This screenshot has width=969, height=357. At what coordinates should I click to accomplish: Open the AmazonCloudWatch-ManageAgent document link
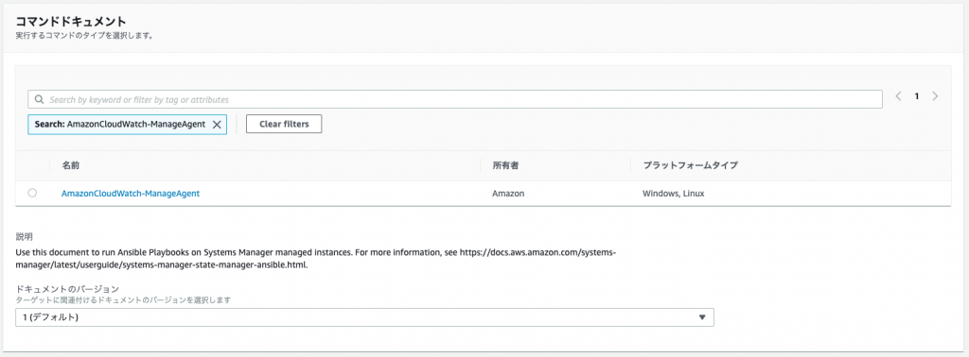tap(131, 193)
